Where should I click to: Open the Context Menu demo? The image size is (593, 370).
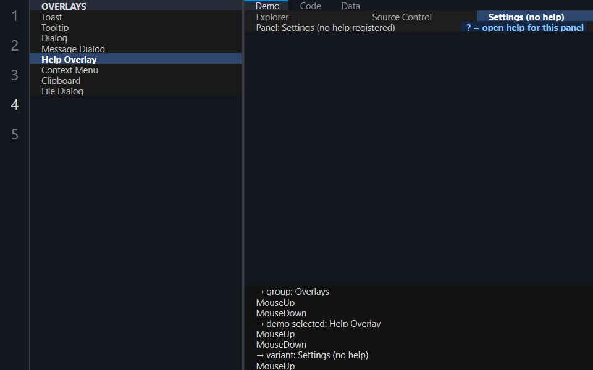click(x=135, y=70)
